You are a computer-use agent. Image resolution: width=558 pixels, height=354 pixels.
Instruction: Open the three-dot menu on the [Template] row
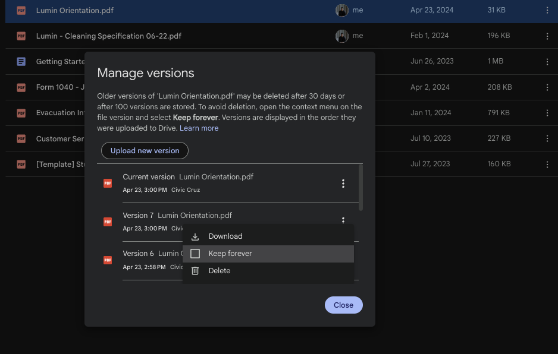point(547,164)
